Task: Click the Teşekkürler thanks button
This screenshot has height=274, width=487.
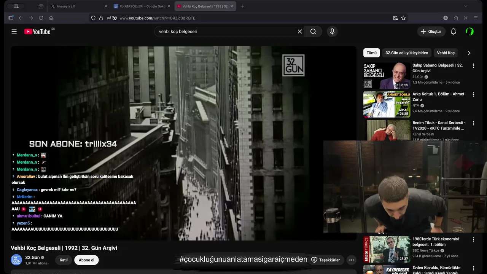Action: 326,260
